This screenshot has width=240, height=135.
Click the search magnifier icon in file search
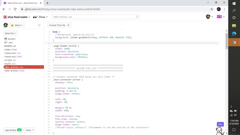[137, 17]
